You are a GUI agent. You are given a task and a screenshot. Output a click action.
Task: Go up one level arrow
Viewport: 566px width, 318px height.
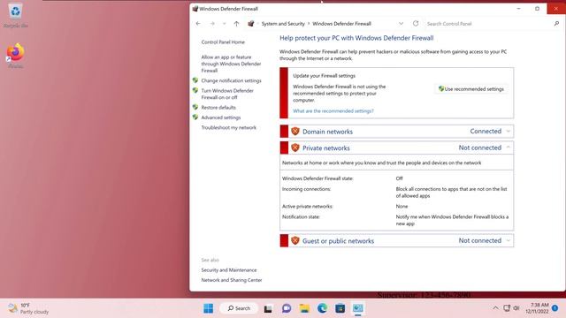(x=236, y=24)
